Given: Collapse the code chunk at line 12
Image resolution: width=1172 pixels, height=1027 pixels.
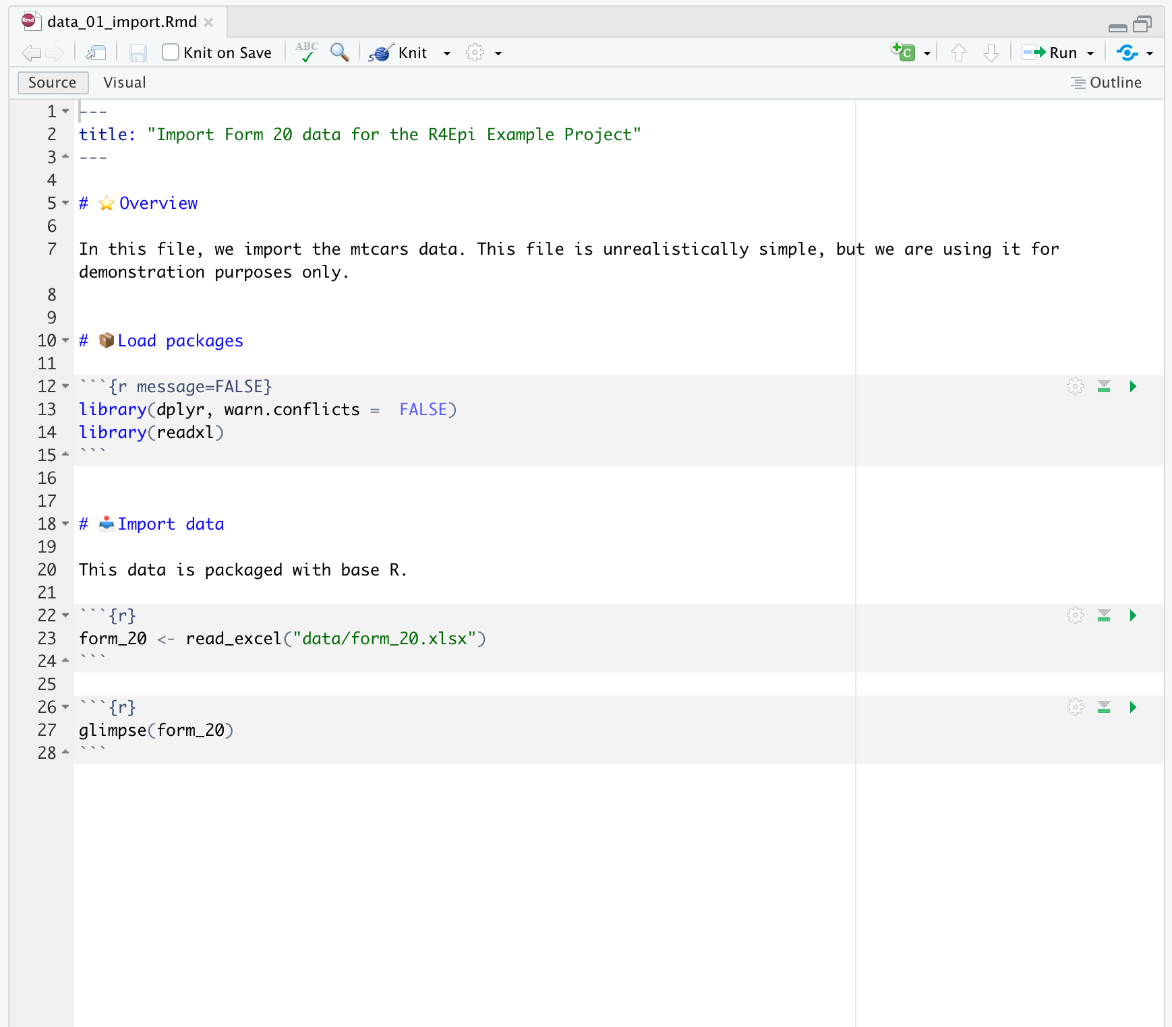Looking at the screenshot, I should pyautogui.click(x=65, y=386).
